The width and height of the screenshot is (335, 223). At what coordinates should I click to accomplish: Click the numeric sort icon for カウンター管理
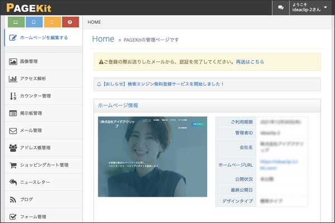[x=13, y=96]
